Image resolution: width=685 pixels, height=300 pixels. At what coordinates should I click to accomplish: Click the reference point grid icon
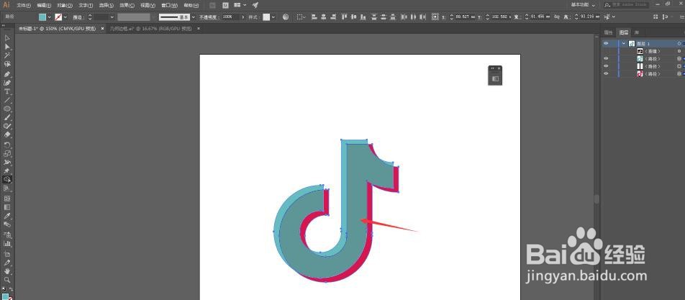[x=435, y=17]
